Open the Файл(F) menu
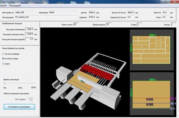This screenshot has width=179, height=118. pyautogui.click(x=3, y=6)
